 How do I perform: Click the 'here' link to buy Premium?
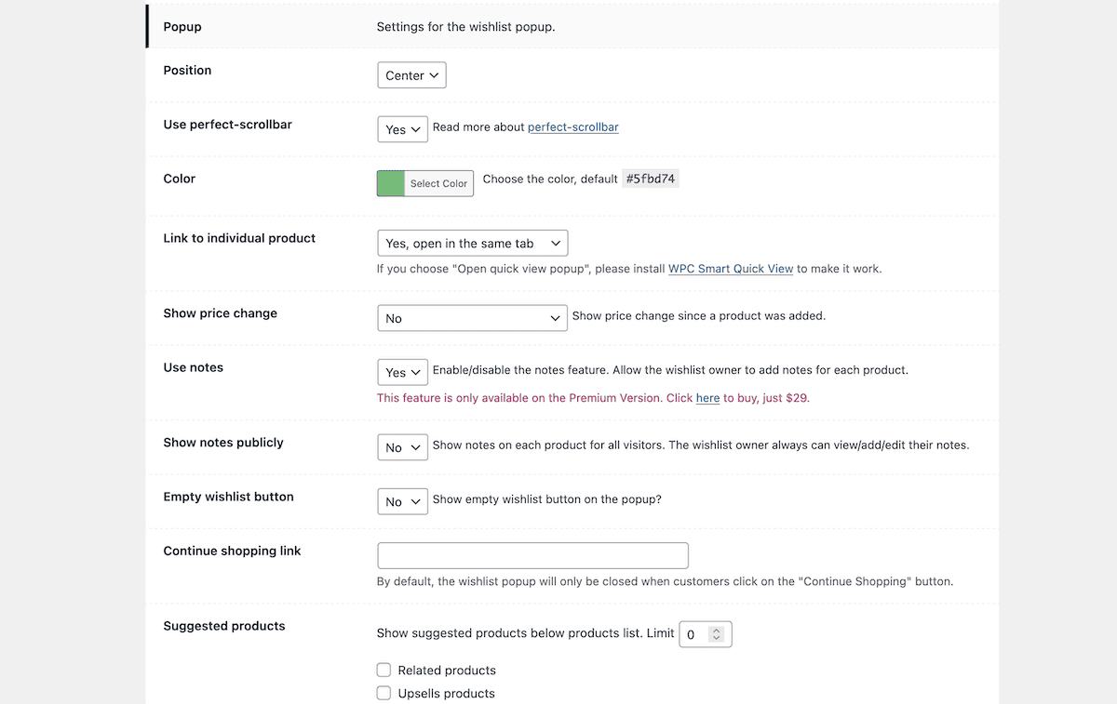click(x=708, y=398)
